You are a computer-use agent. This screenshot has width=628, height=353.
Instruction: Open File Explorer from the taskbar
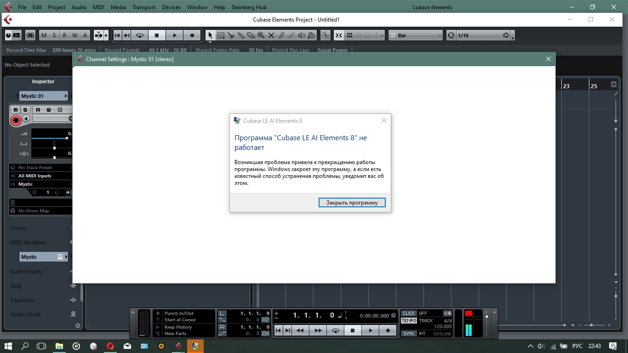pos(59,346)
